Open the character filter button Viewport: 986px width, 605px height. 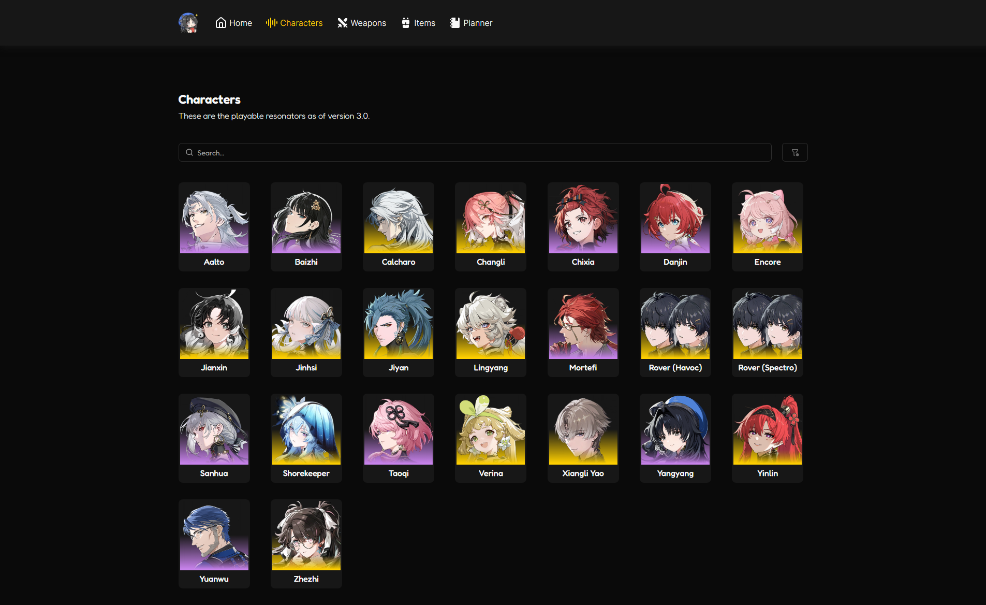click(x=795, y=152)
